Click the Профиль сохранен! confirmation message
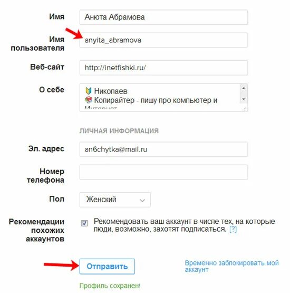 pyautogui.click(x=110, y=286)
